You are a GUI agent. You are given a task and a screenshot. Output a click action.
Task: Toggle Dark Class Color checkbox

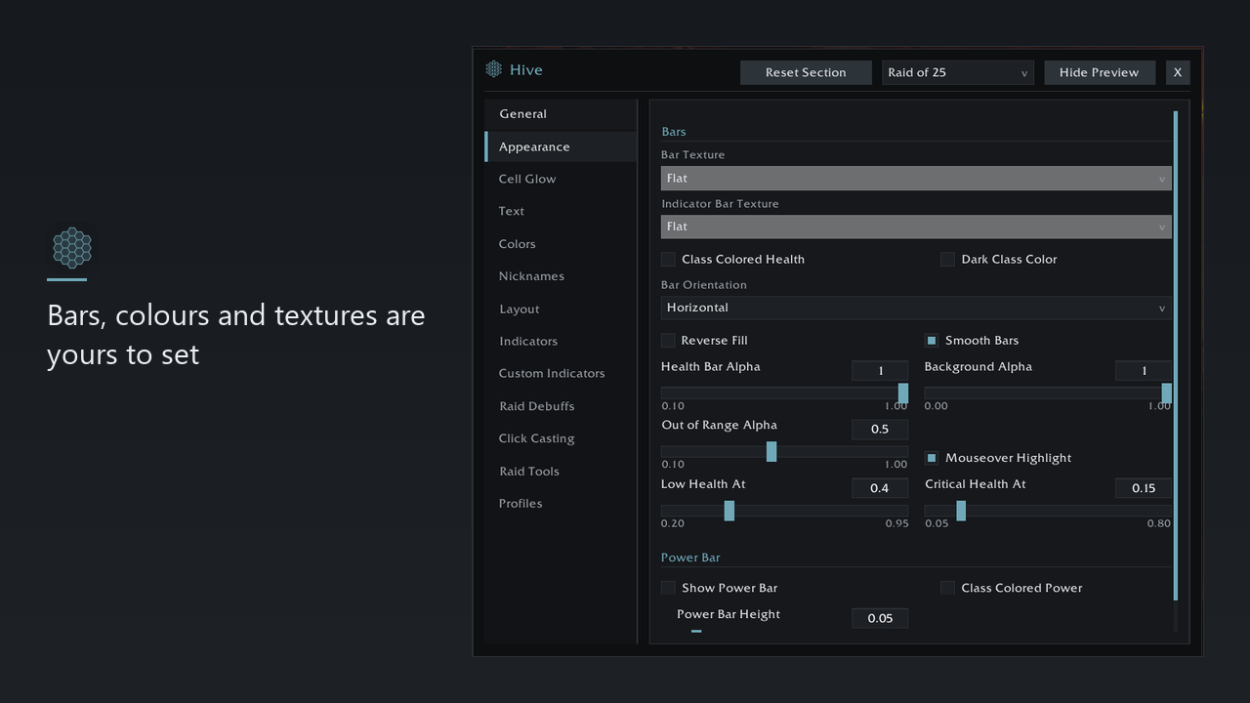[x=947, y=259]
